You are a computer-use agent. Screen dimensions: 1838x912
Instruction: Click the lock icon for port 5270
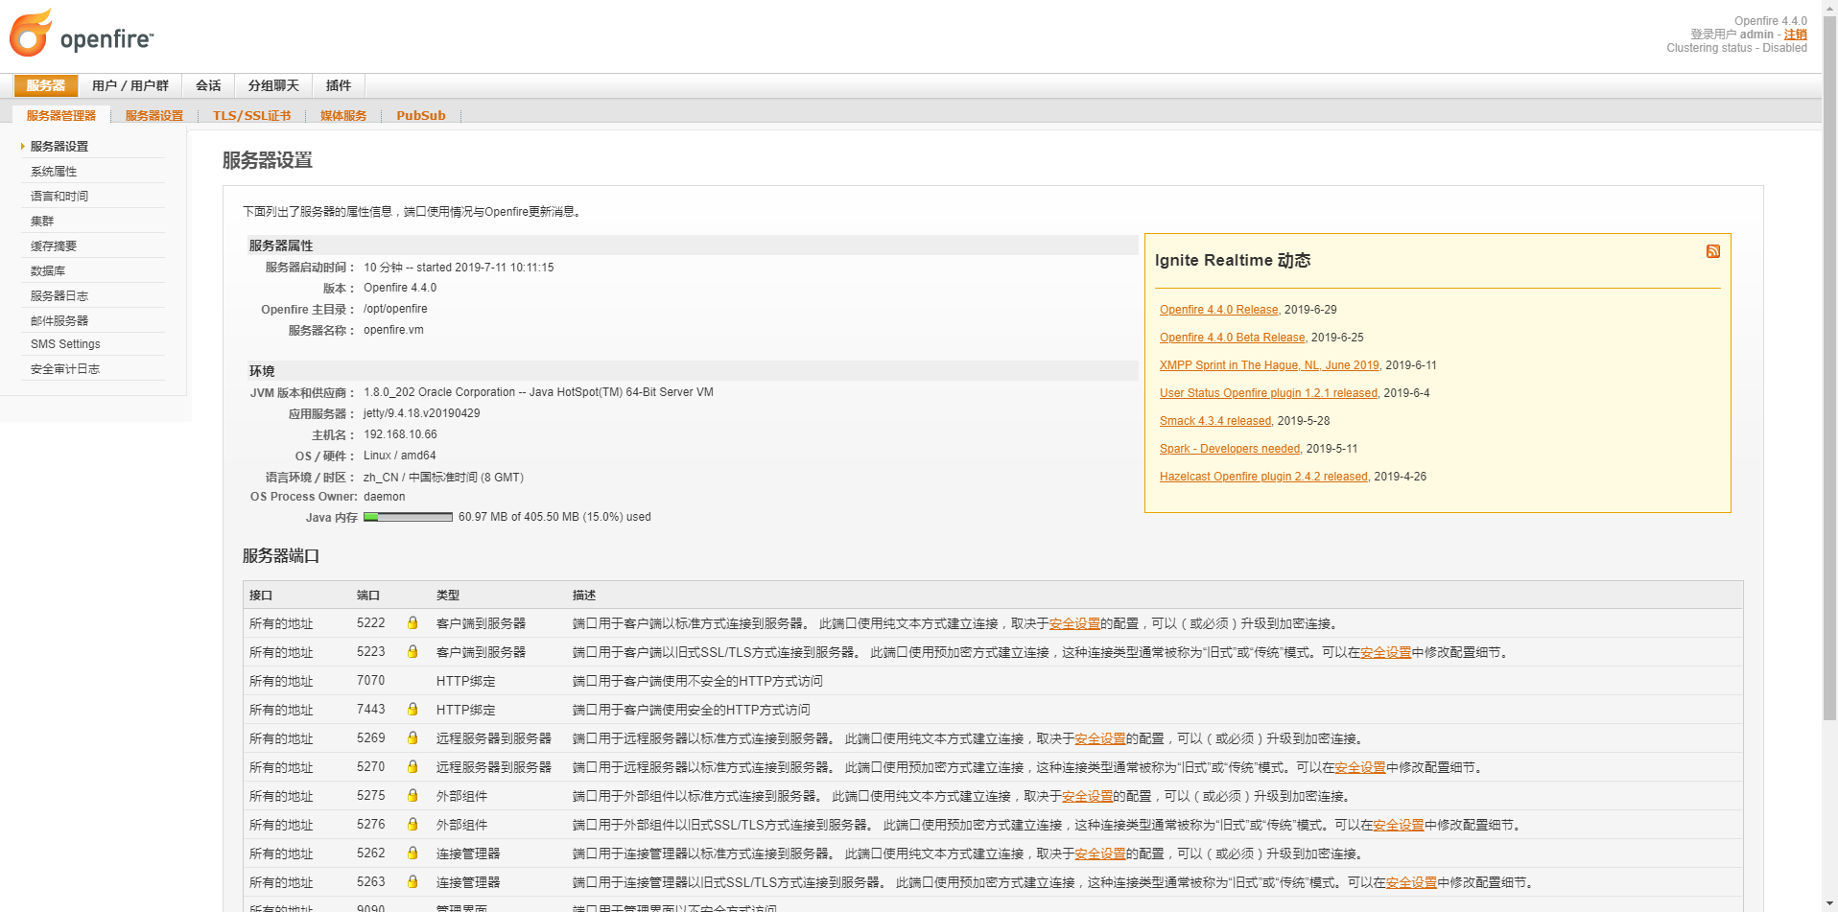[412, 767]
